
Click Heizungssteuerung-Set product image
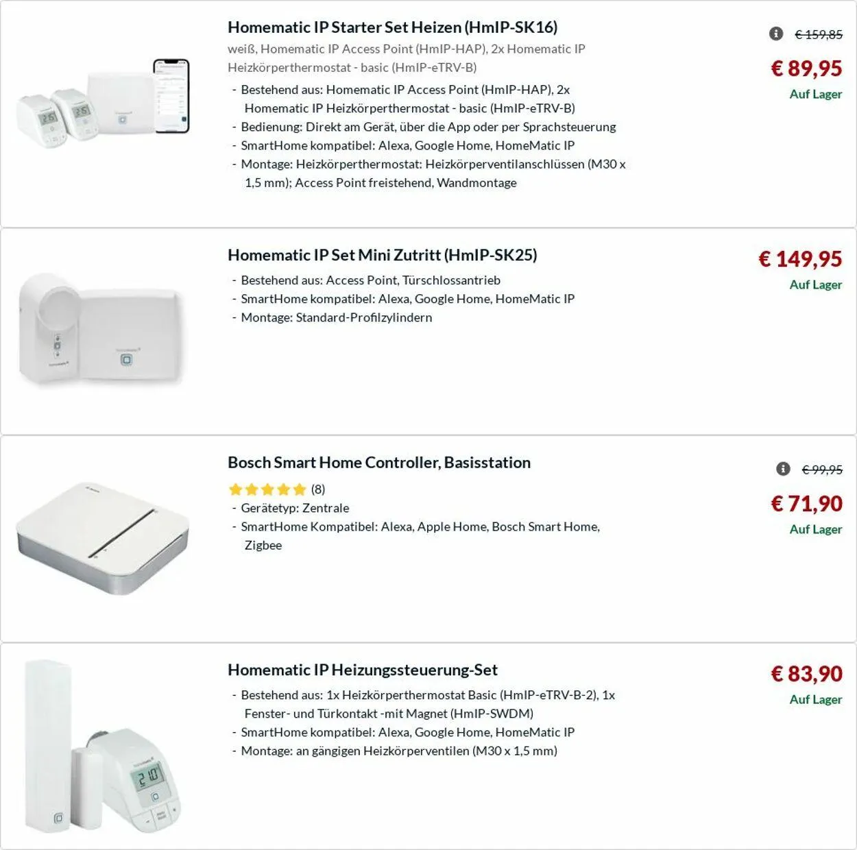[103, 746]
